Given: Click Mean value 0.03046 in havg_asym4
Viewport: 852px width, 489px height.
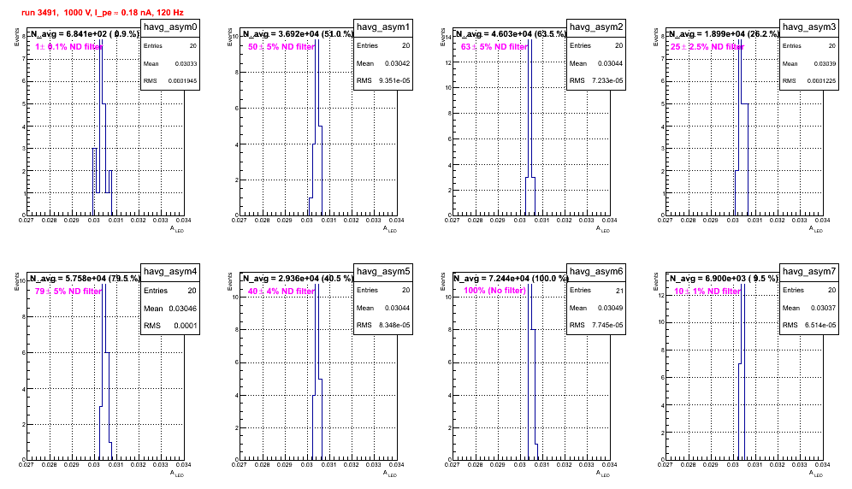Looking at the screenshot, I should [182, 309].
